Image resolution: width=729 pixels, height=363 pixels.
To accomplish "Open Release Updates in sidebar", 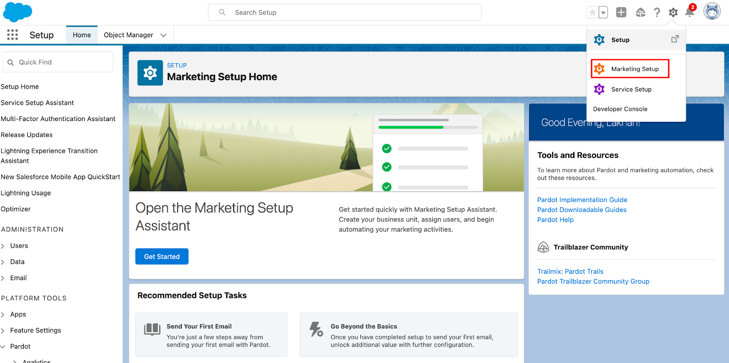I will coord(27,135).
